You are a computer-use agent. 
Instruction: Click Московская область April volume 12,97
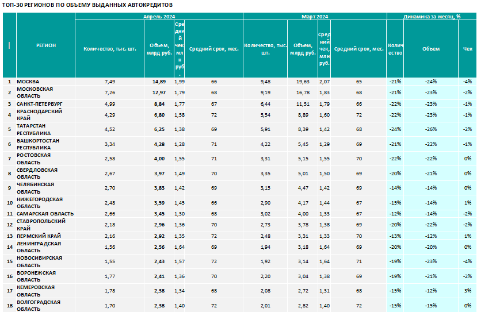coord(159,93)
